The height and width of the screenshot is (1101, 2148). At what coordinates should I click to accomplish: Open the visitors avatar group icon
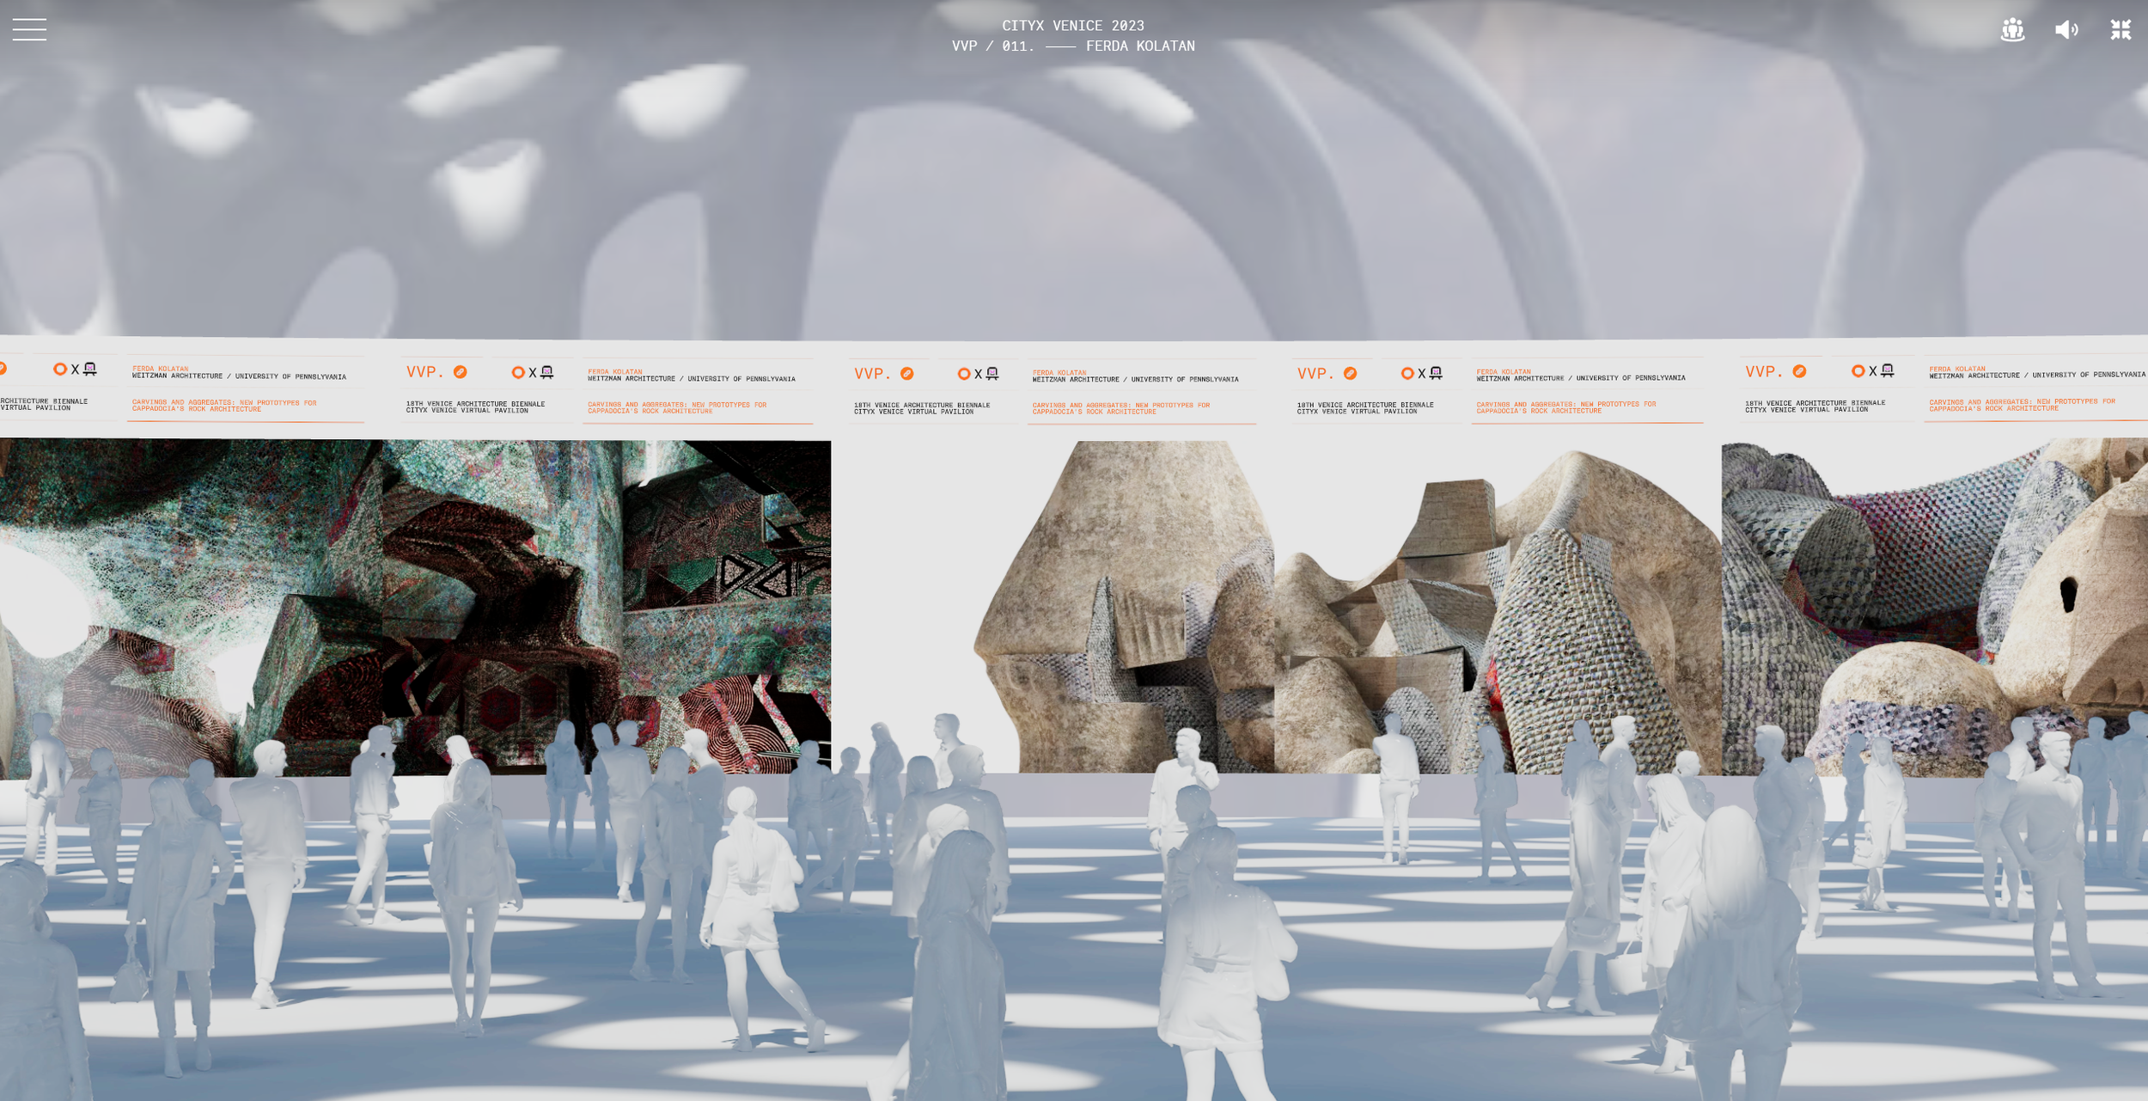(2012, 30)
